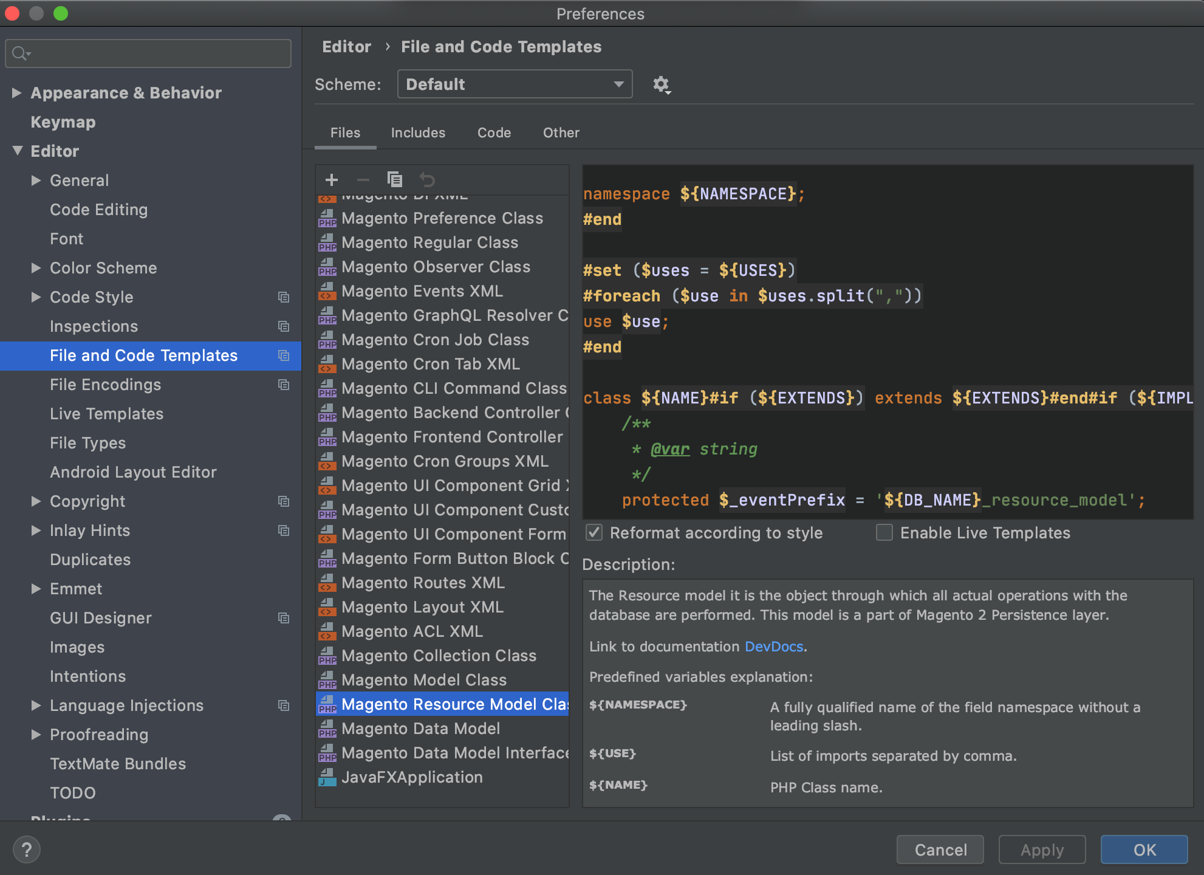Viewport: 1204px width, 875px height.
Task: Click PHP icon of Magento Collection Class
Action: (327, 656)
